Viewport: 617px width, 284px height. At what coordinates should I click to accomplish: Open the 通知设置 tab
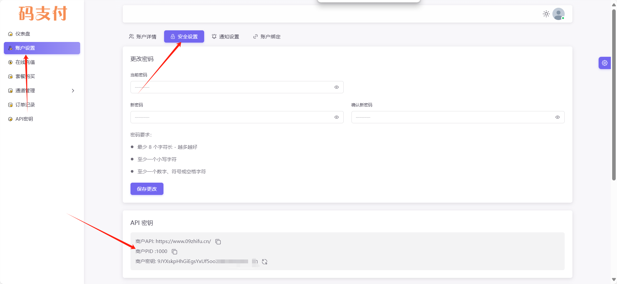pyautogui.click(x=225, y=37)
